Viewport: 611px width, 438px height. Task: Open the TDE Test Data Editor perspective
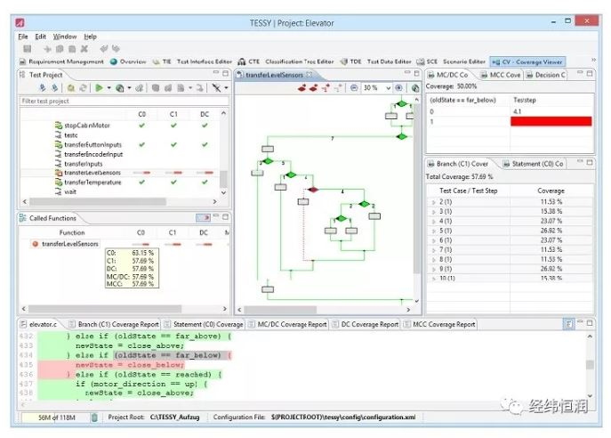point(375,61)
